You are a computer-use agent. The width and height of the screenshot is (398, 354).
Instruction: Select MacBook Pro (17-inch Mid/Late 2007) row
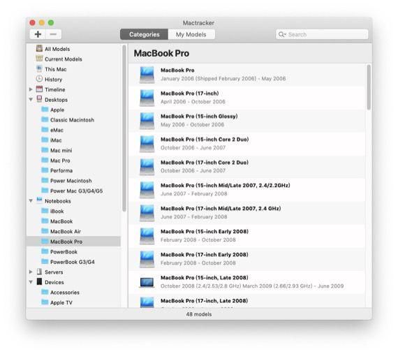click(246, 213)
